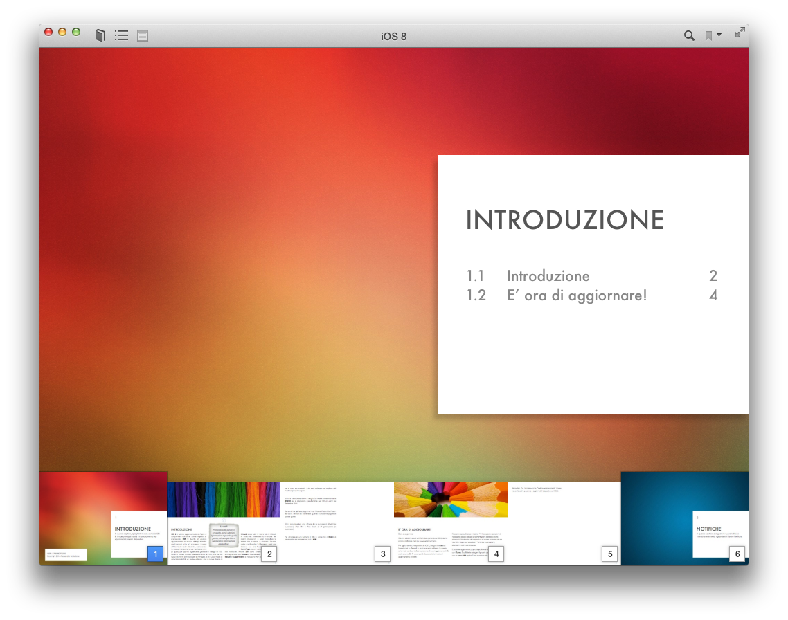
Task: Select page 5 mostly blank thumbnail
Action: pos(564,524)
